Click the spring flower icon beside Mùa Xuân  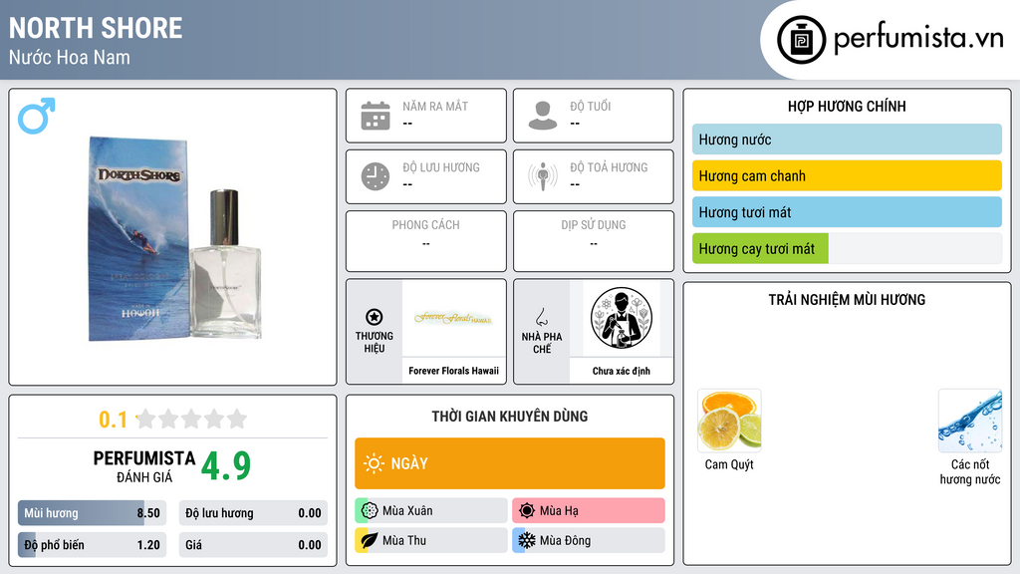click(x=370, y=511)
